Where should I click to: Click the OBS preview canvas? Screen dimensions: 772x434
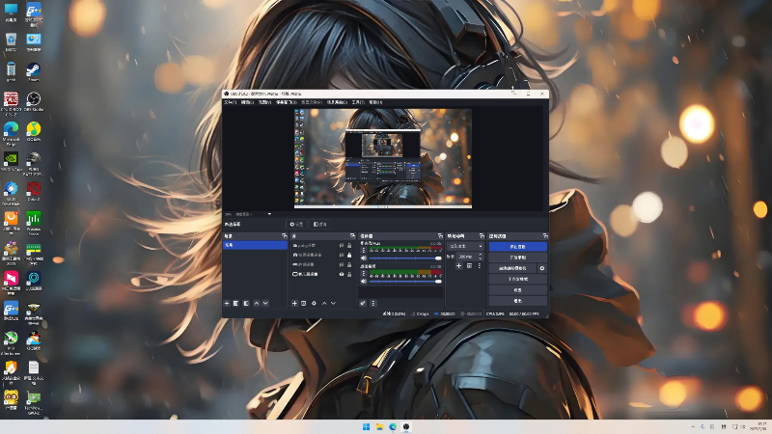point(383,158)
